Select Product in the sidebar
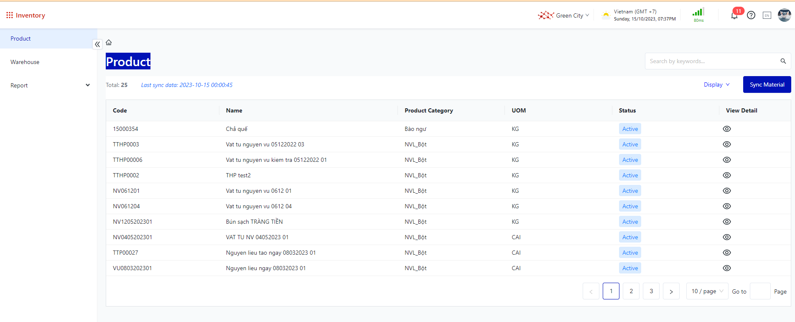Viewport: 795px width, 322px height. coord(21,38)
